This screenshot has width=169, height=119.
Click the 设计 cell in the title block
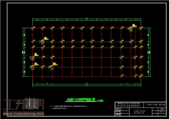(118, 109)
